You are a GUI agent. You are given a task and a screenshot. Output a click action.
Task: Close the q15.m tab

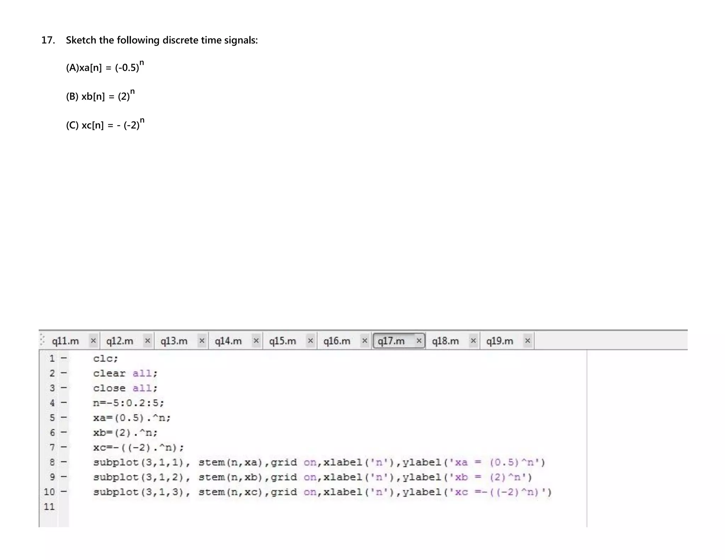point(310,341)
